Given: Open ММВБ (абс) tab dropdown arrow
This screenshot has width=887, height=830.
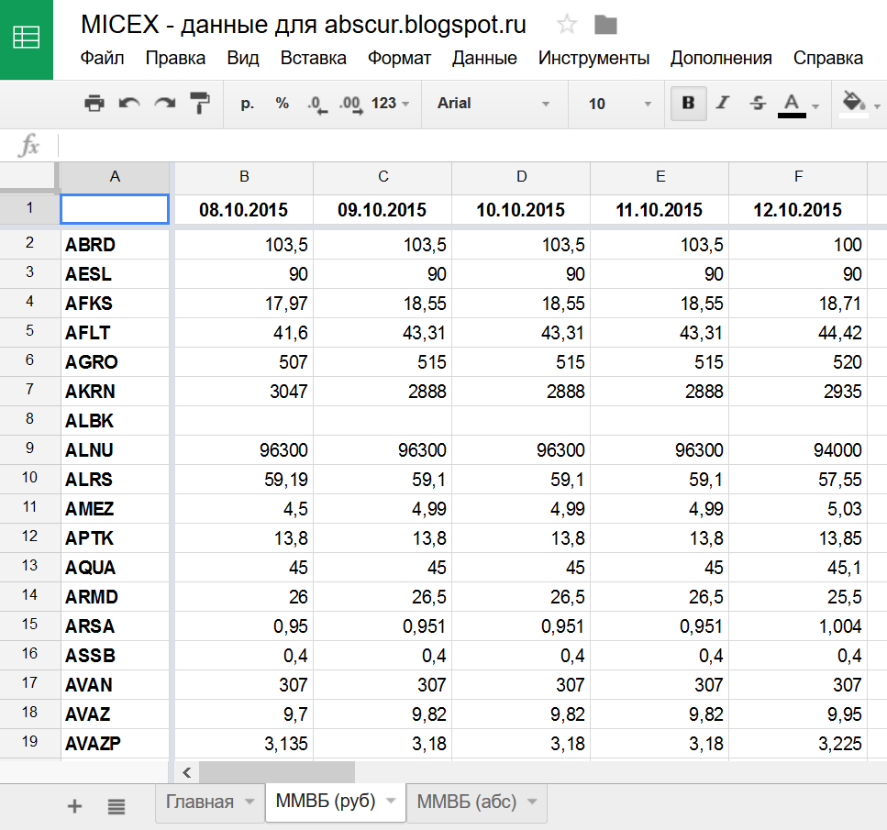Looking at the screenshot, I should coord(532,802).
